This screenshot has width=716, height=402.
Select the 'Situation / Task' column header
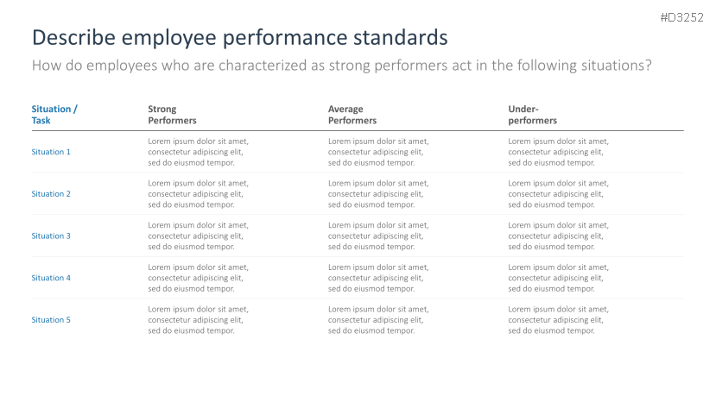[x=54, y=115]
